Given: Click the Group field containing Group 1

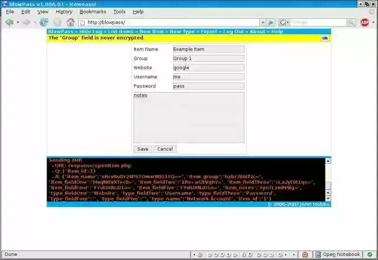Looking at the screenshot, I should [208, 58].
